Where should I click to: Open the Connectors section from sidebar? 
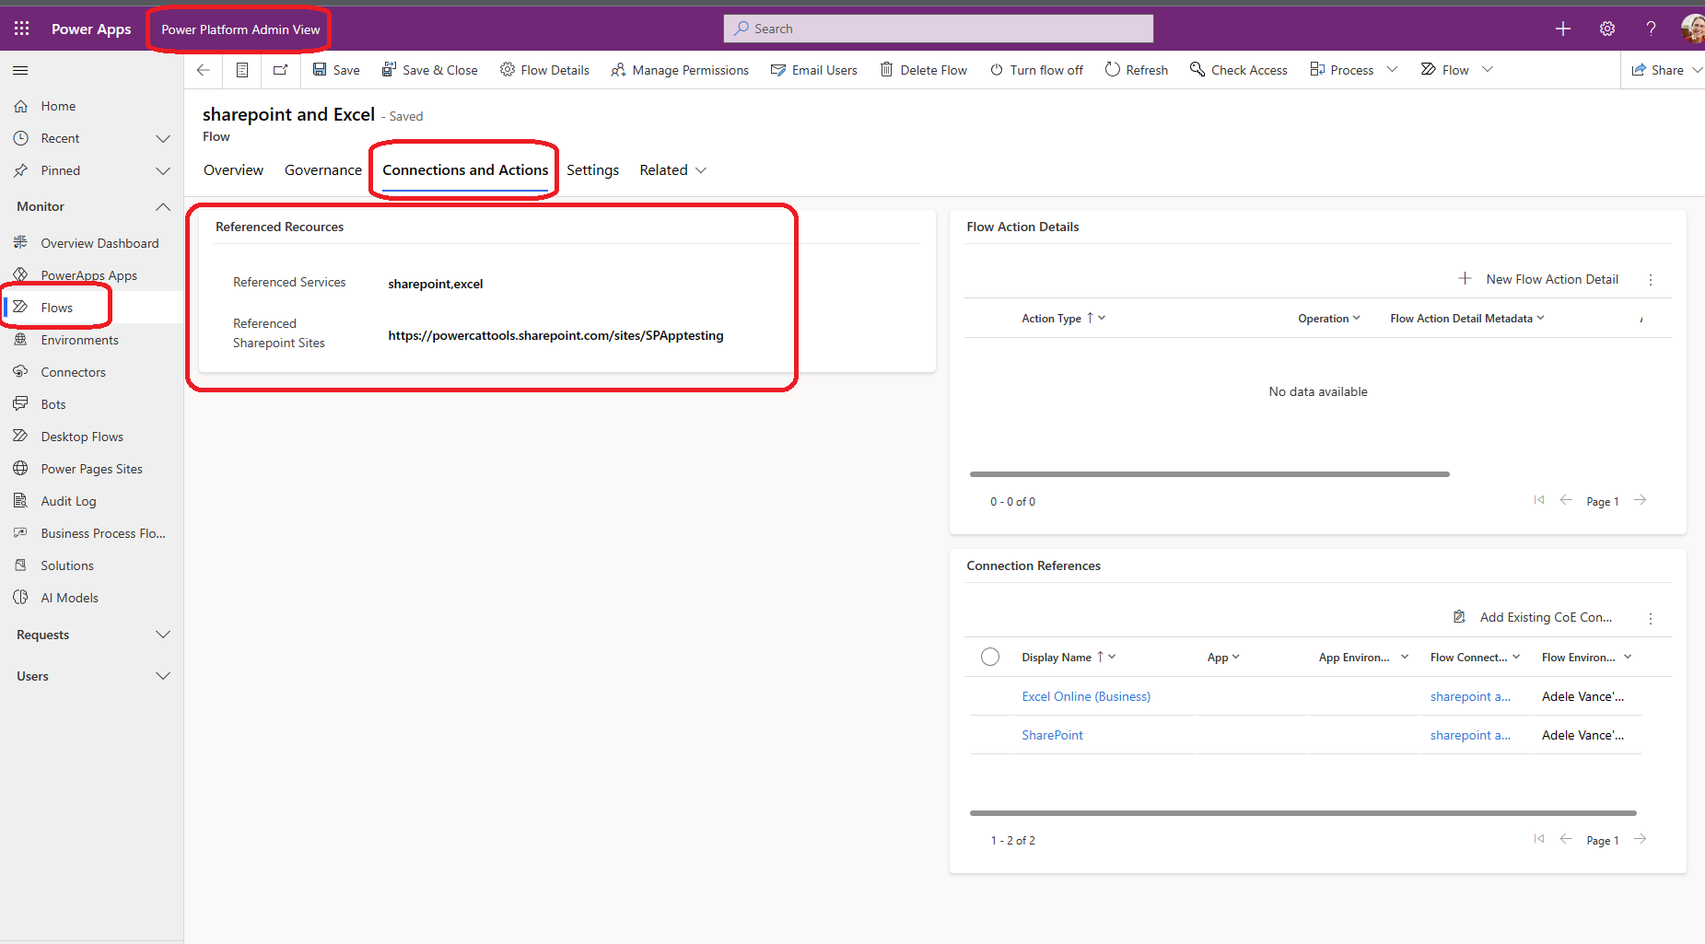(x=73, y=371)
